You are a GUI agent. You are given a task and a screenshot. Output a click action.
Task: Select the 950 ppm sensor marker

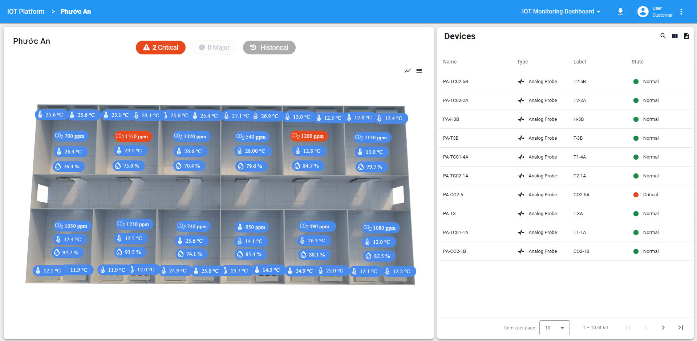pyautogui.click(x=252, y=227)
